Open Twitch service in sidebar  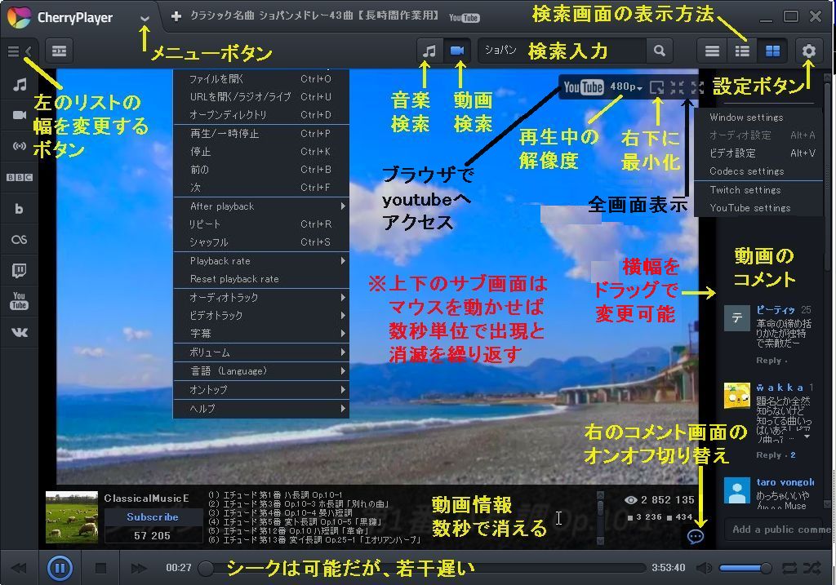20,271
